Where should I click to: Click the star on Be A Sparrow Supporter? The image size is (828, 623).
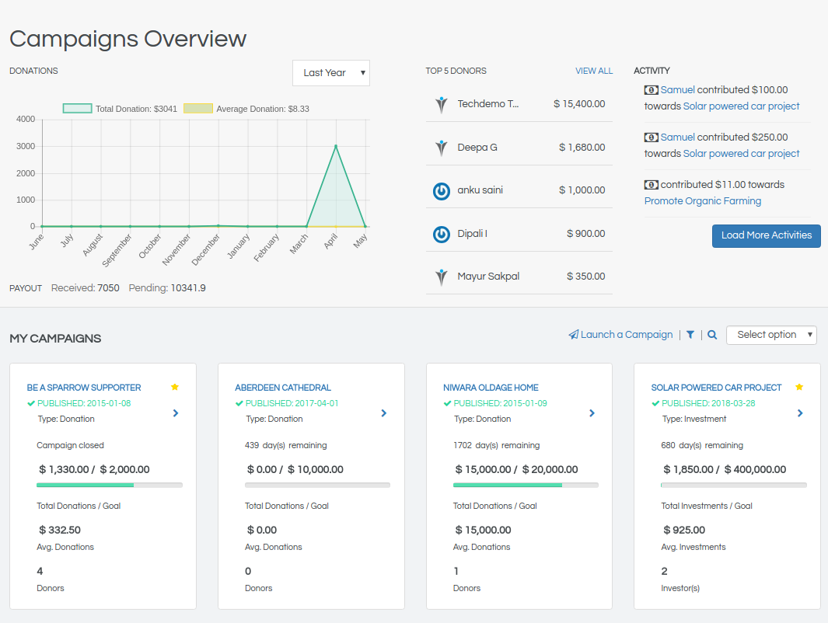[175, 387]
